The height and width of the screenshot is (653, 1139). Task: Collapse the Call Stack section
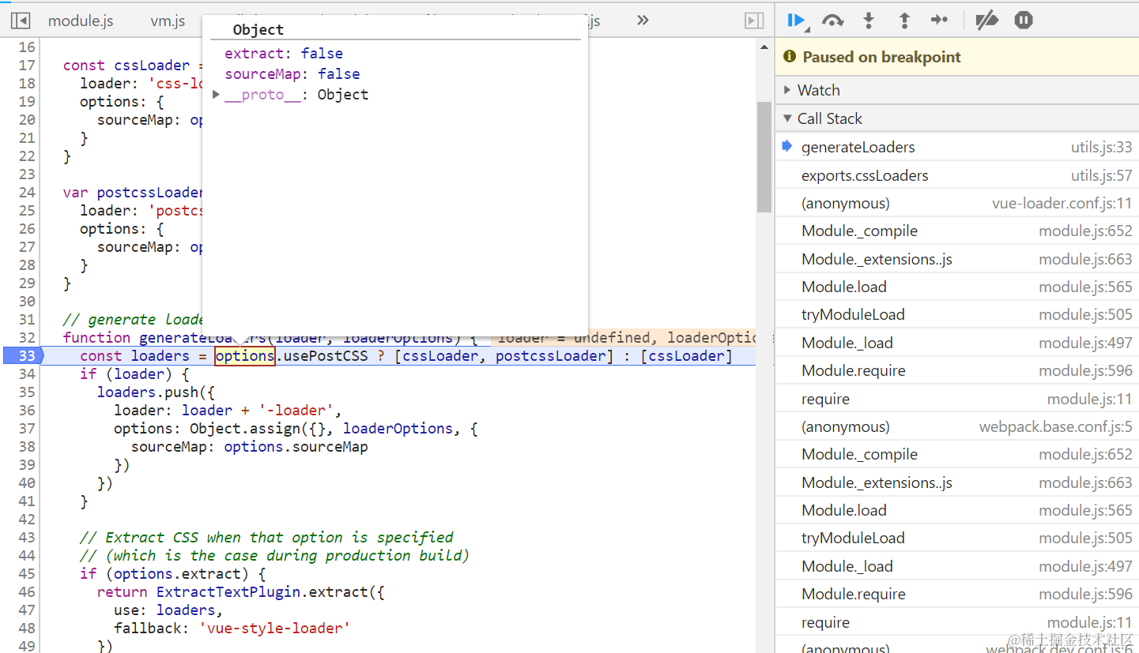pos(957,118)
